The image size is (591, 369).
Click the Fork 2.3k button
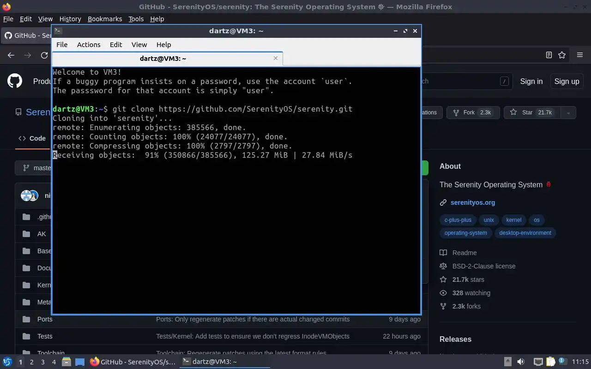(473, 113)
